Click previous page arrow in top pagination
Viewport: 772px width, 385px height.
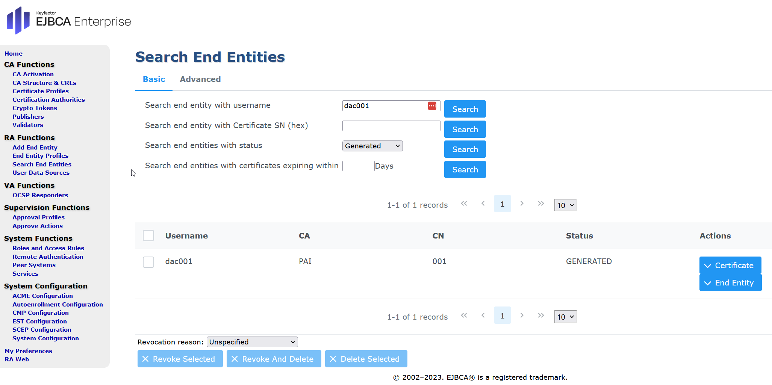coord(483,204)
